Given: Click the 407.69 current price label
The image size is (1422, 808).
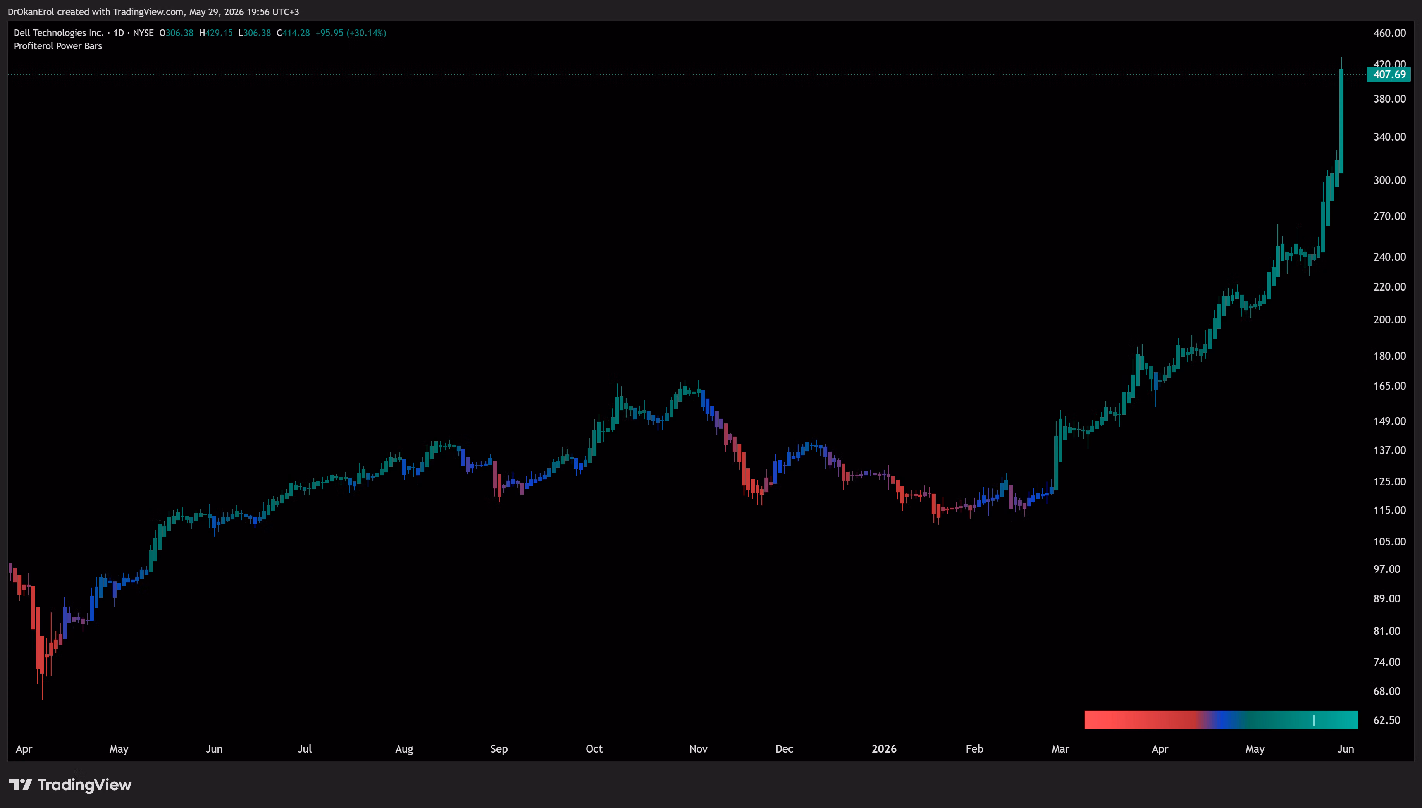Looking at the screenshot, I should [x=1389, y=74].
